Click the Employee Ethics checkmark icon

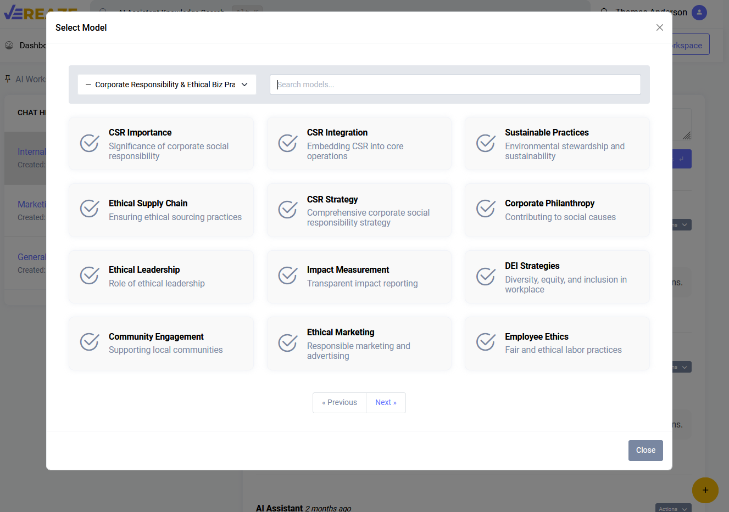pyautogui.click(x=486, y=342)
